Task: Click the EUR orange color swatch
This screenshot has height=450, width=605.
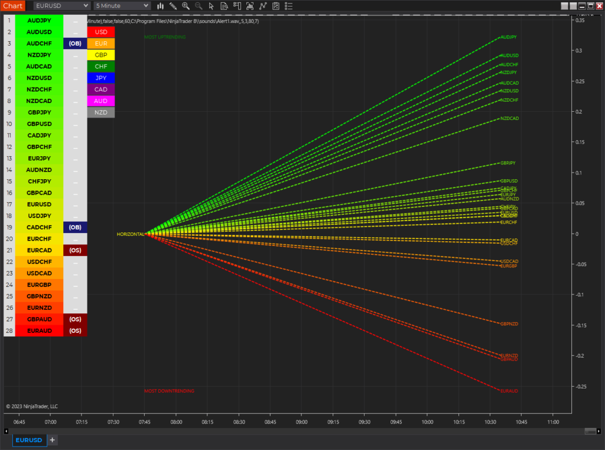Action: pyautogui.click(x=101, y=43)
